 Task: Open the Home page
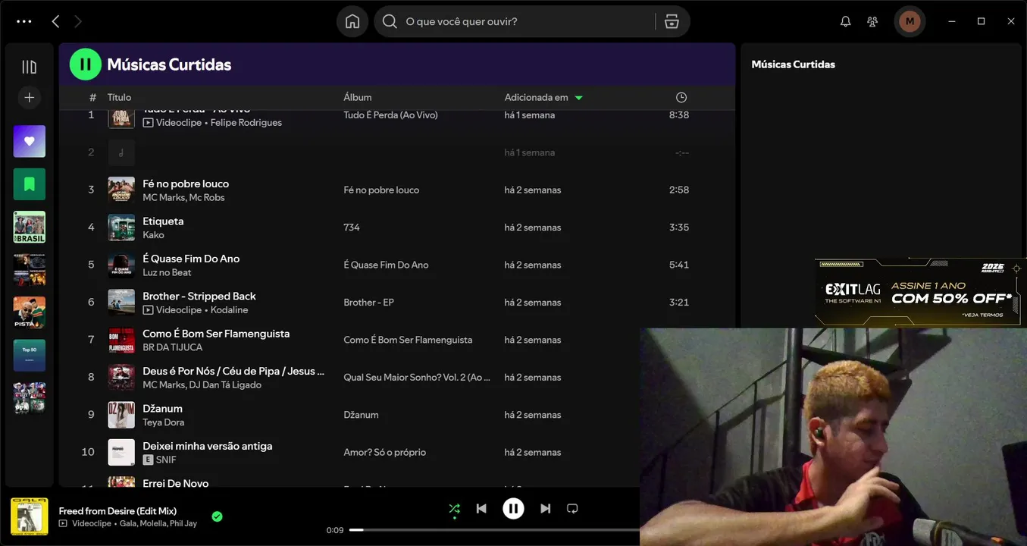[x=352, y=21]
